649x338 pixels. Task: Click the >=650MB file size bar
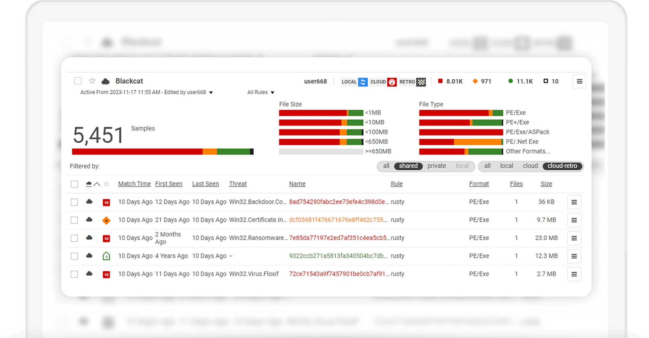coord(321,152)
